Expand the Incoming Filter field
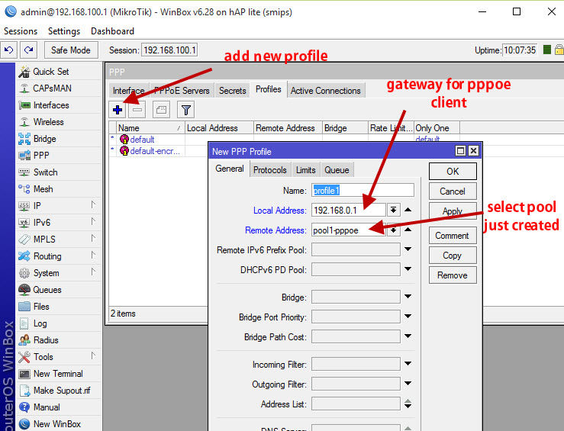 click(x=408, y=363)
